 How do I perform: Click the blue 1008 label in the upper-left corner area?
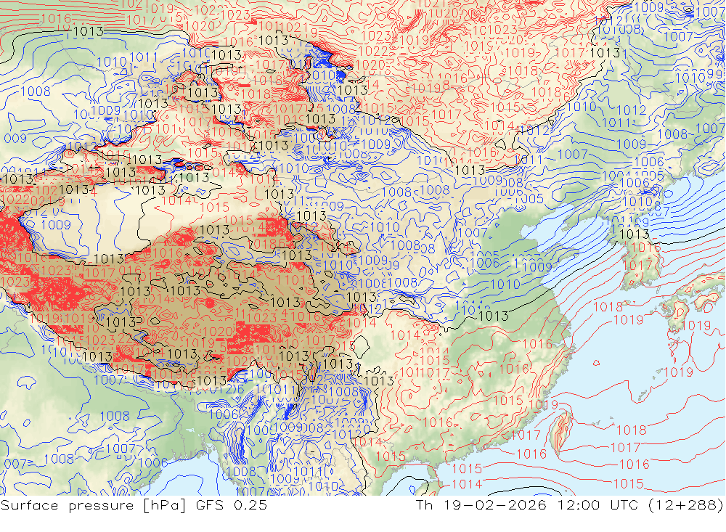click(36, 91)
